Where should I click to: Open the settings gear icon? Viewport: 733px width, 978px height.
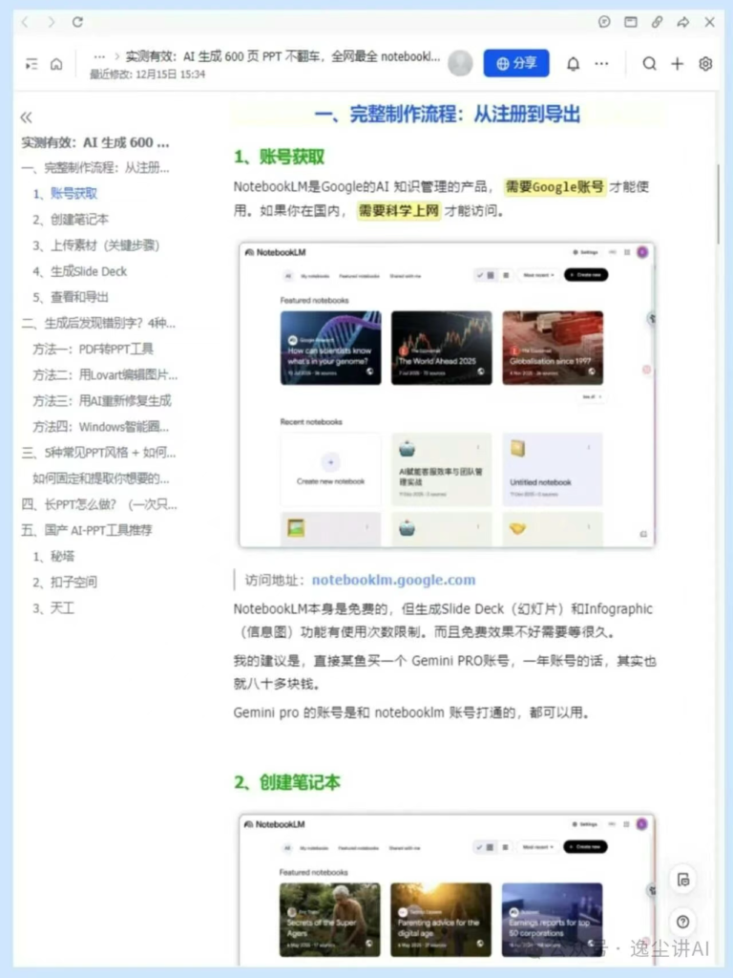pyautogui.click(x=705, y=64)
